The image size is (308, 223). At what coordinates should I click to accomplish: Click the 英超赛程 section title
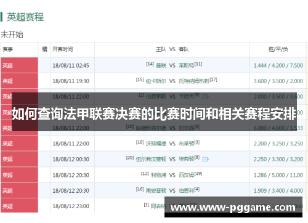tap(25, 17)
